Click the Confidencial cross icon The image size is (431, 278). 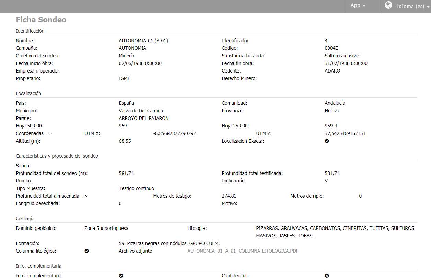click(x=327, y=275)
